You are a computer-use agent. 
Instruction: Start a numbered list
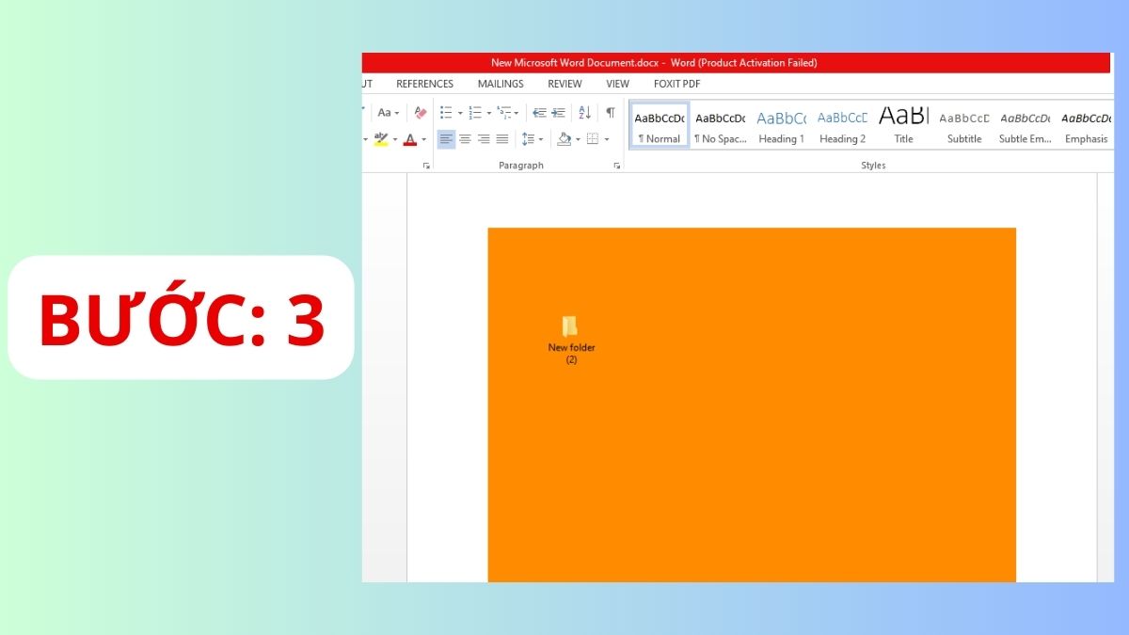pyautogui.click(x=475, y=112)
